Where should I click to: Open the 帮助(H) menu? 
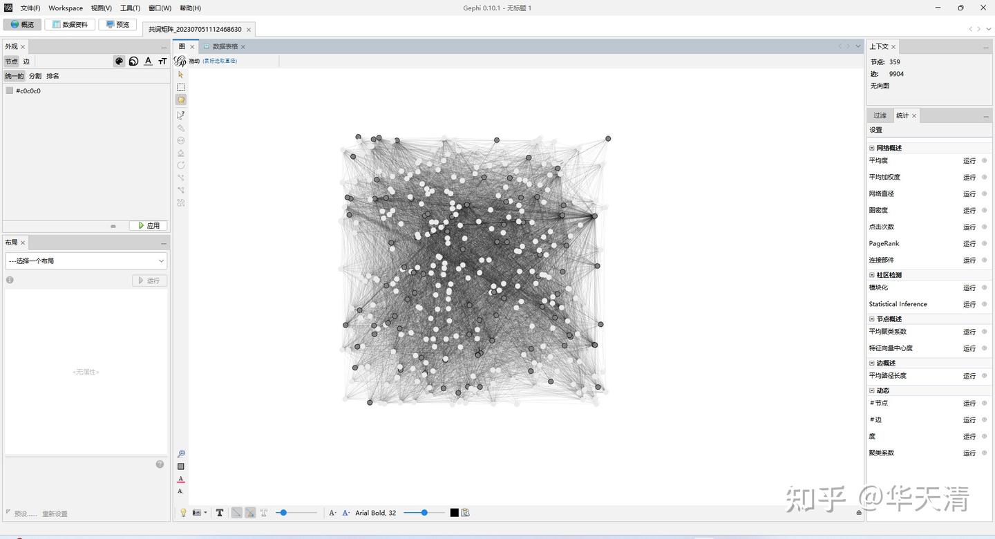(190, 8)
